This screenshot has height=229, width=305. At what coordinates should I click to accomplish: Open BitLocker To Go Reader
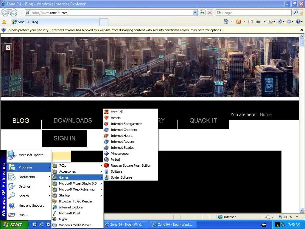click(x=77, y=201)
